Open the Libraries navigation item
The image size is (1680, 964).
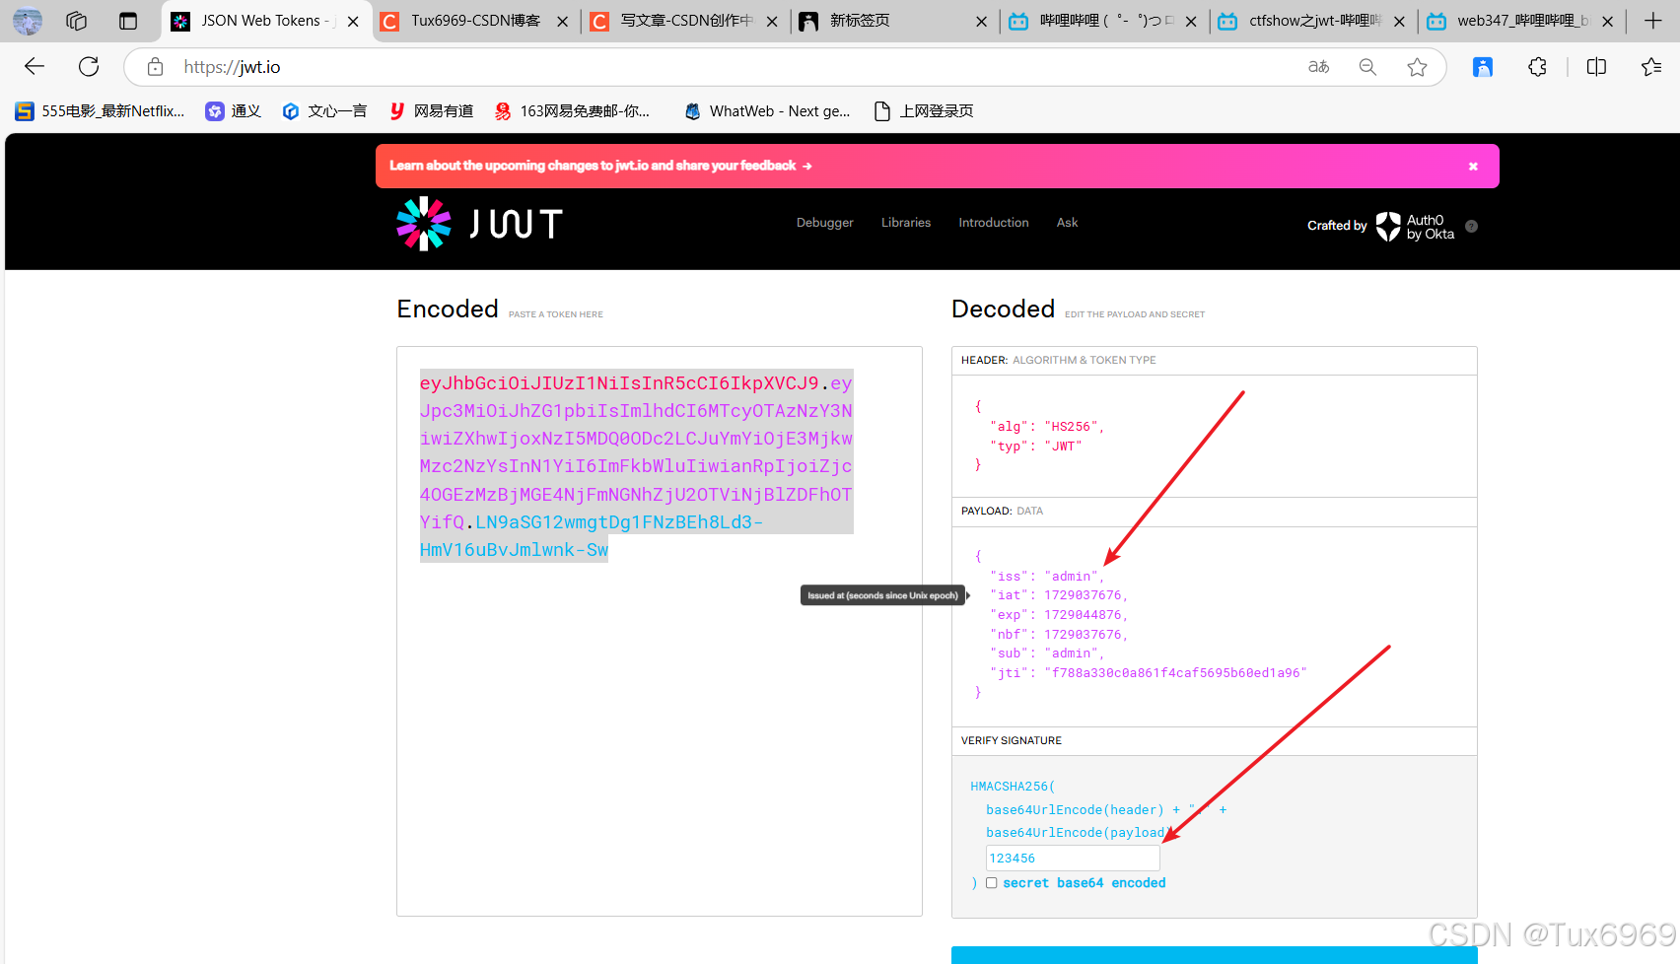tap(905, 223)
